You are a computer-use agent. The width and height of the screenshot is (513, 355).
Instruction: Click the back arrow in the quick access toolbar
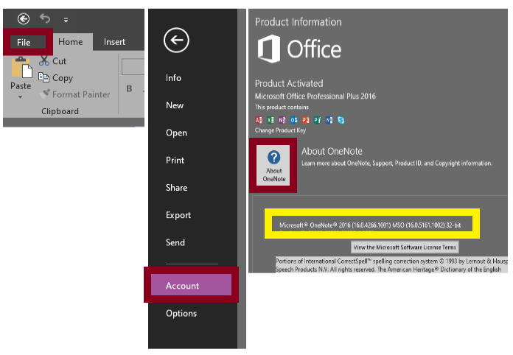tap(24, 18)
